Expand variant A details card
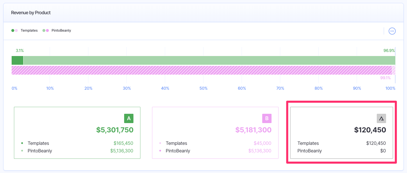 pyautogui.click(x=77, y=133)
